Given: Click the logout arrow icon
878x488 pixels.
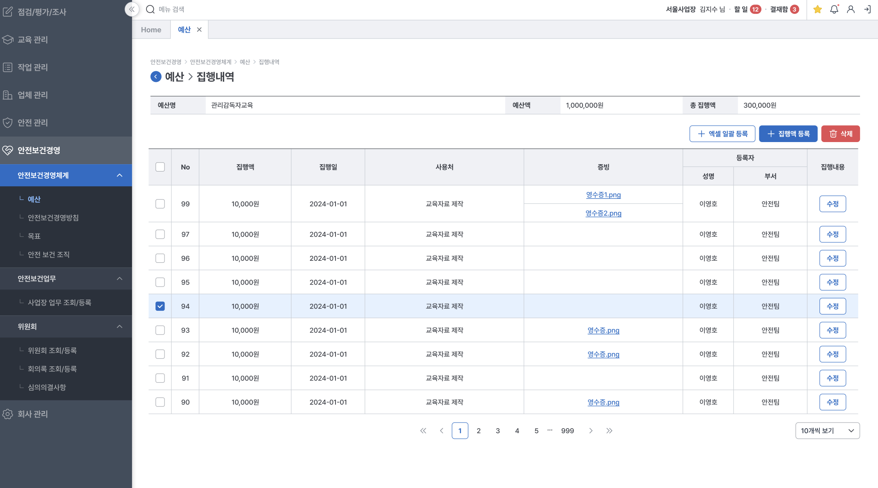Looking at the screenshot, I should [x=867, y=9].
